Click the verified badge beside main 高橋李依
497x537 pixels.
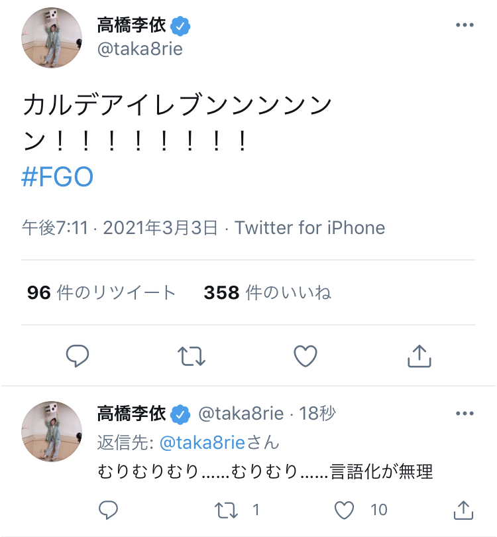pyautogui.click(x=181, y=26)
